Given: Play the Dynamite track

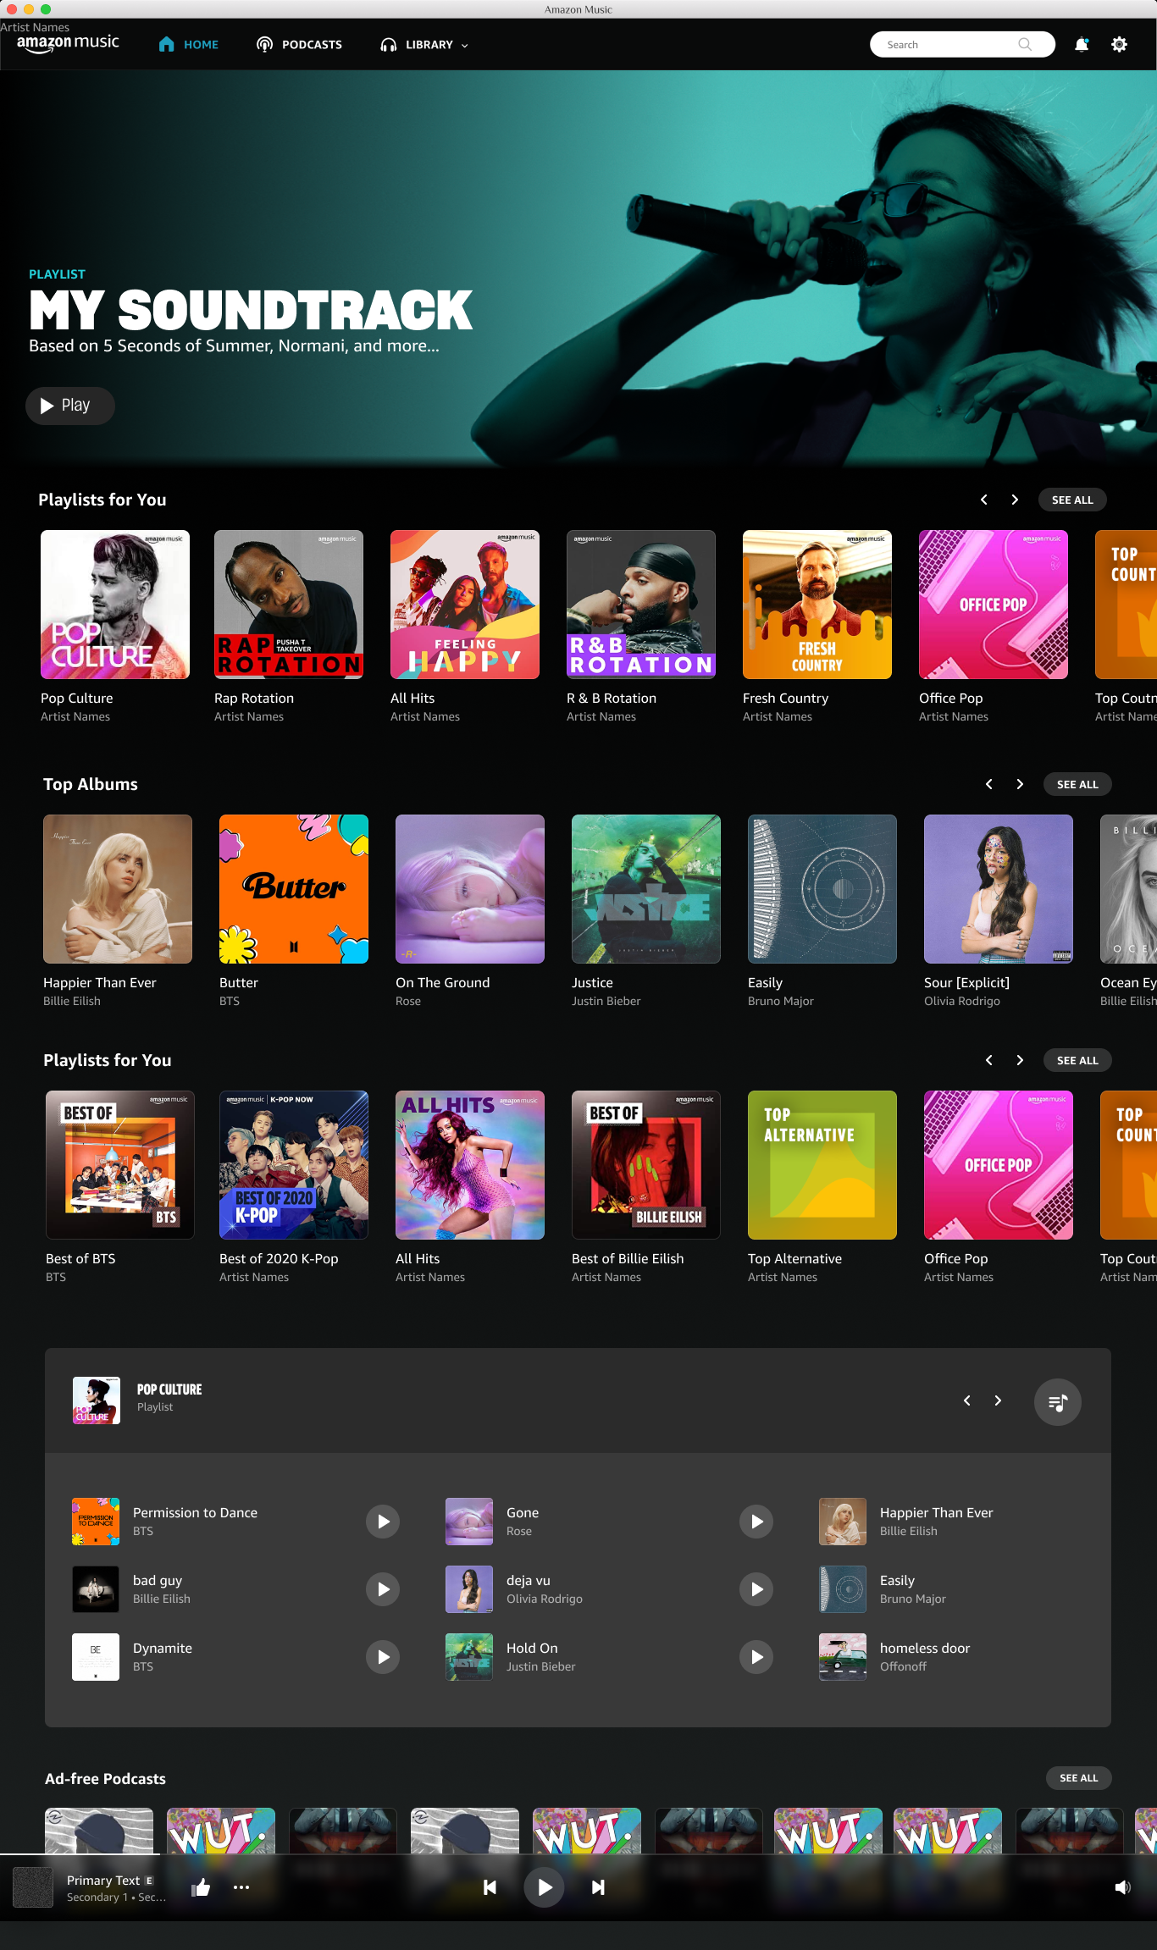Looking at the screenshot, I should coord(383,1657).
